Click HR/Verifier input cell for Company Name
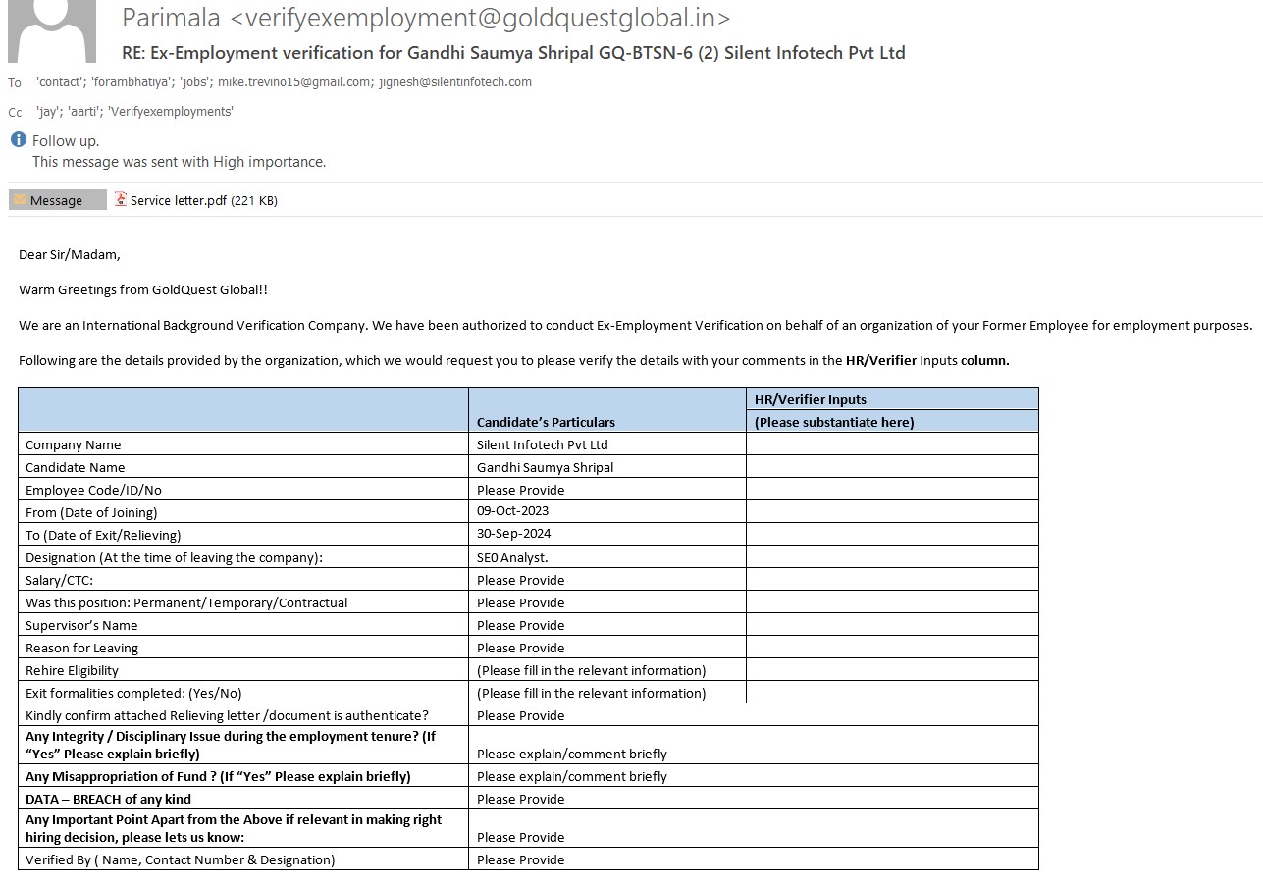The width and height of the screenshot is (1263, 885). [891, 444]
